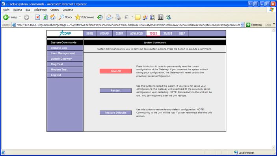Open the Сервис menu
Viewport: 277px width, 156px height.
coord(55,10)
